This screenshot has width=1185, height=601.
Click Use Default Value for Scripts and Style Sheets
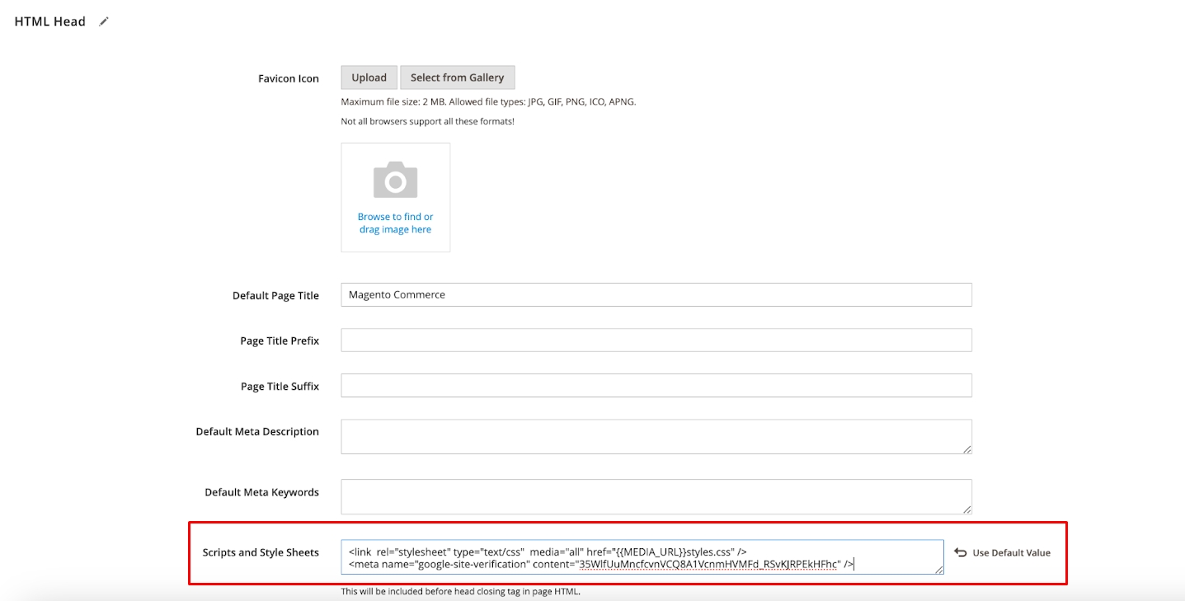1011,552
